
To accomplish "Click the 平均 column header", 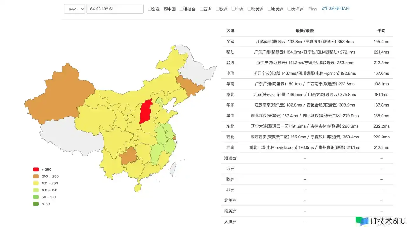I will coord(381,30).
